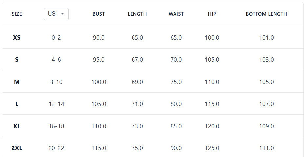Open the US size system dropdown

[56, 14]
